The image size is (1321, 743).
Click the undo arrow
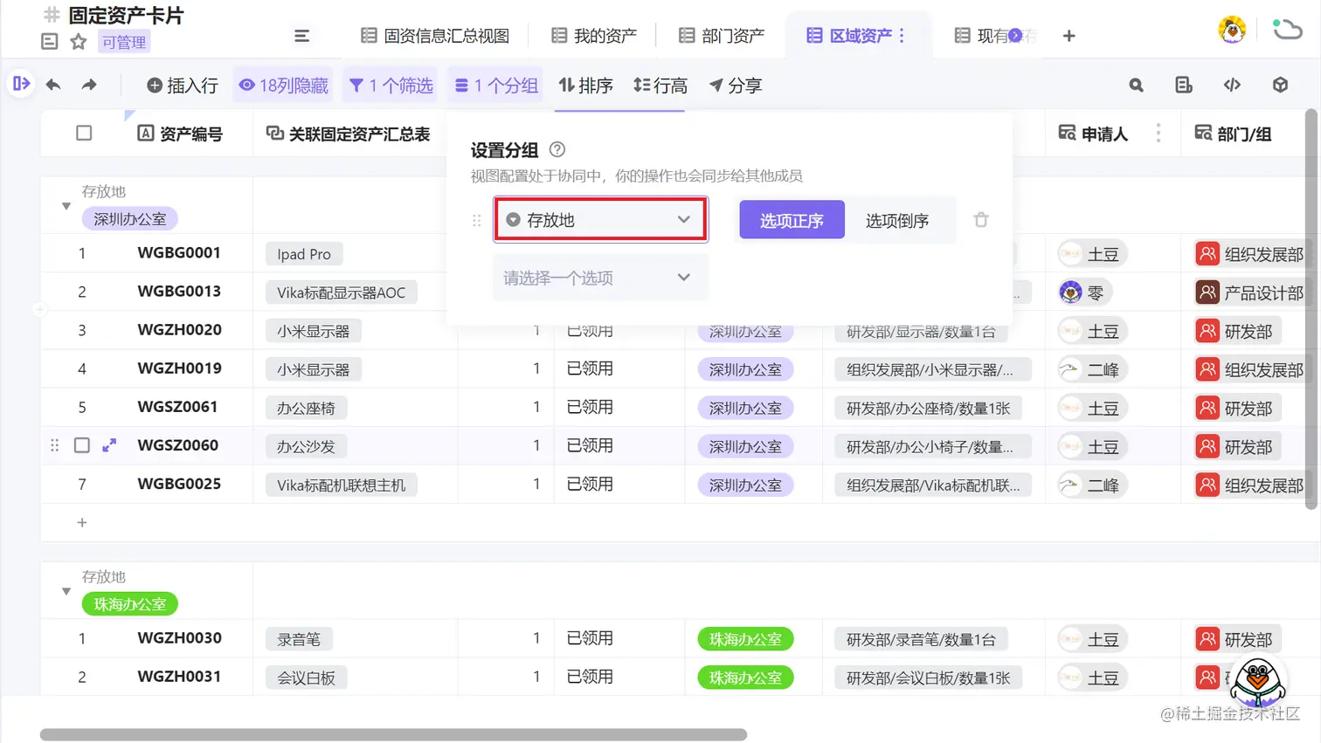pos(52,85)
